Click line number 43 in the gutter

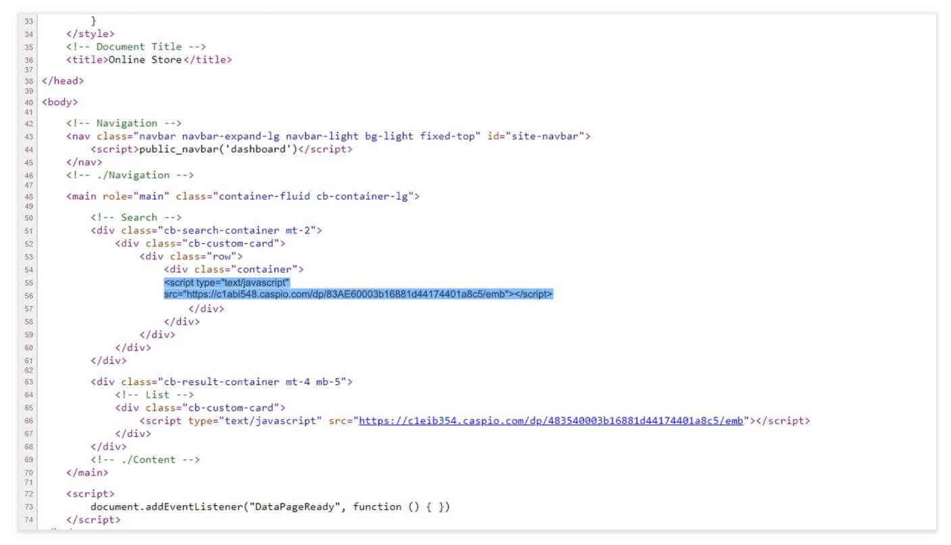[28, 136]
